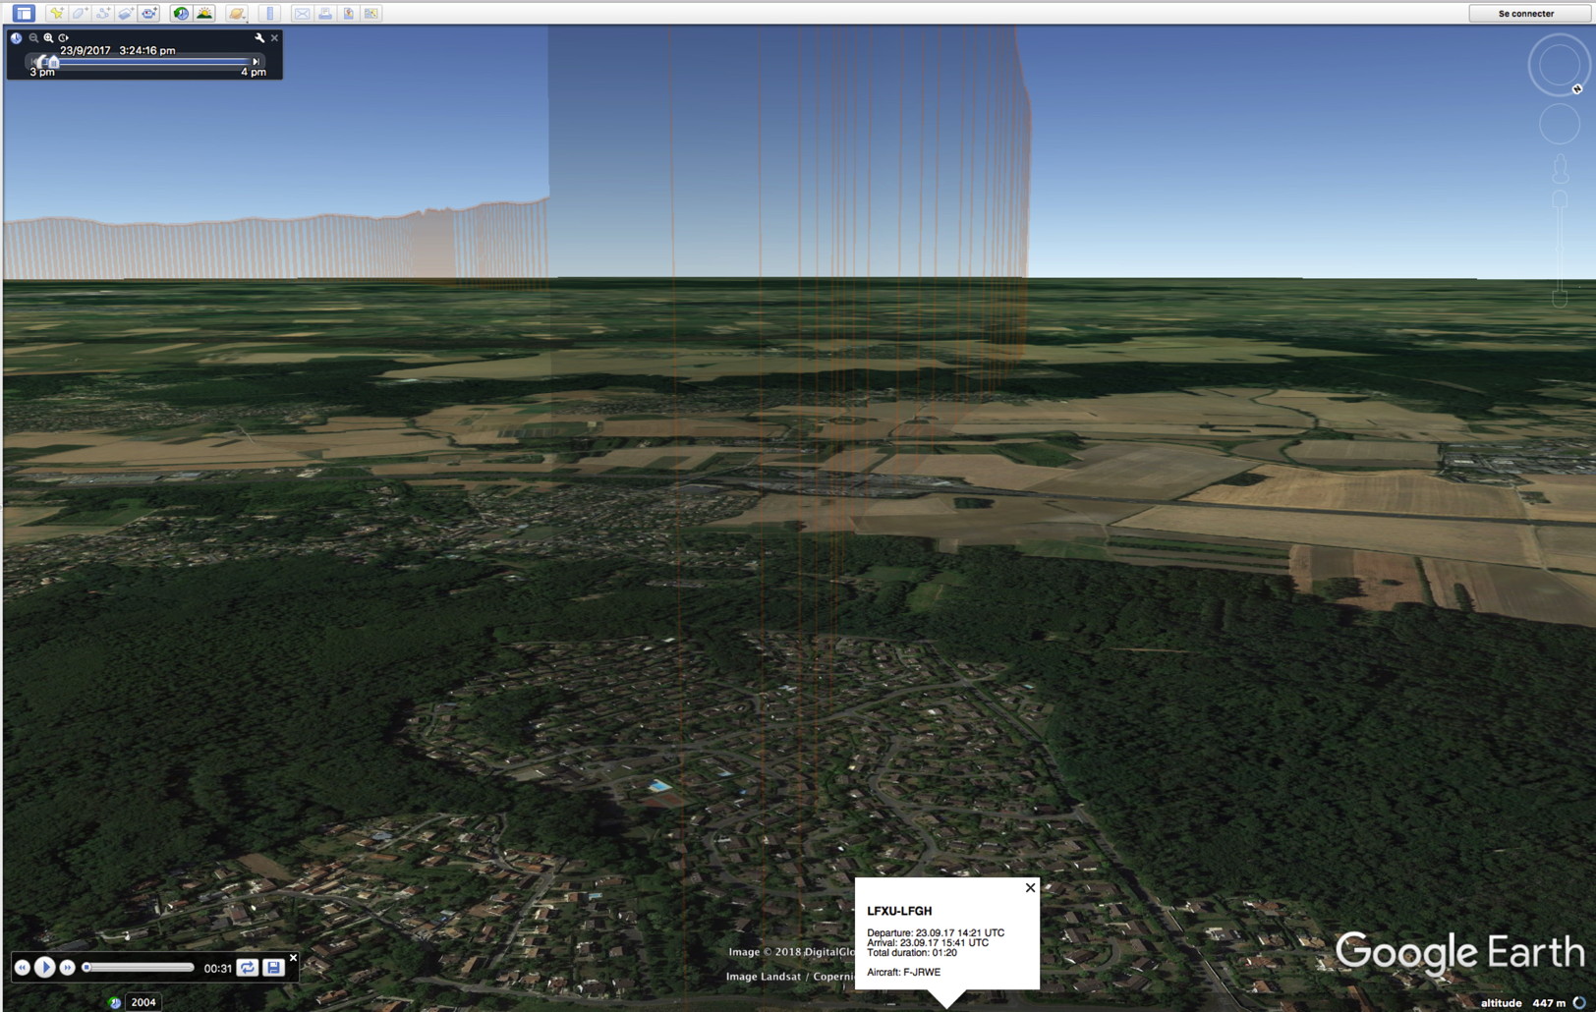1596x1012 pixels.
Task: Open the planet switcher dropdown
Action: click(x=237, y=13)
